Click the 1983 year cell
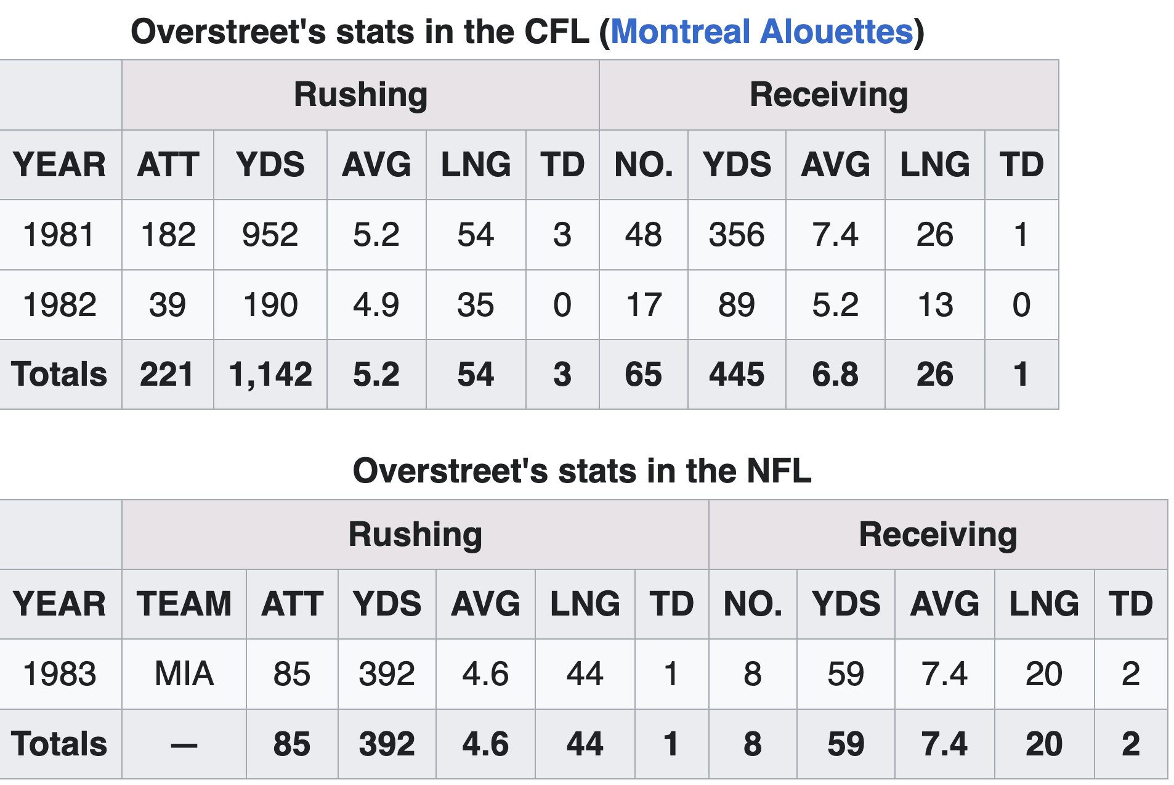This screenshot has width=1174, height=785. click(59, 673)
